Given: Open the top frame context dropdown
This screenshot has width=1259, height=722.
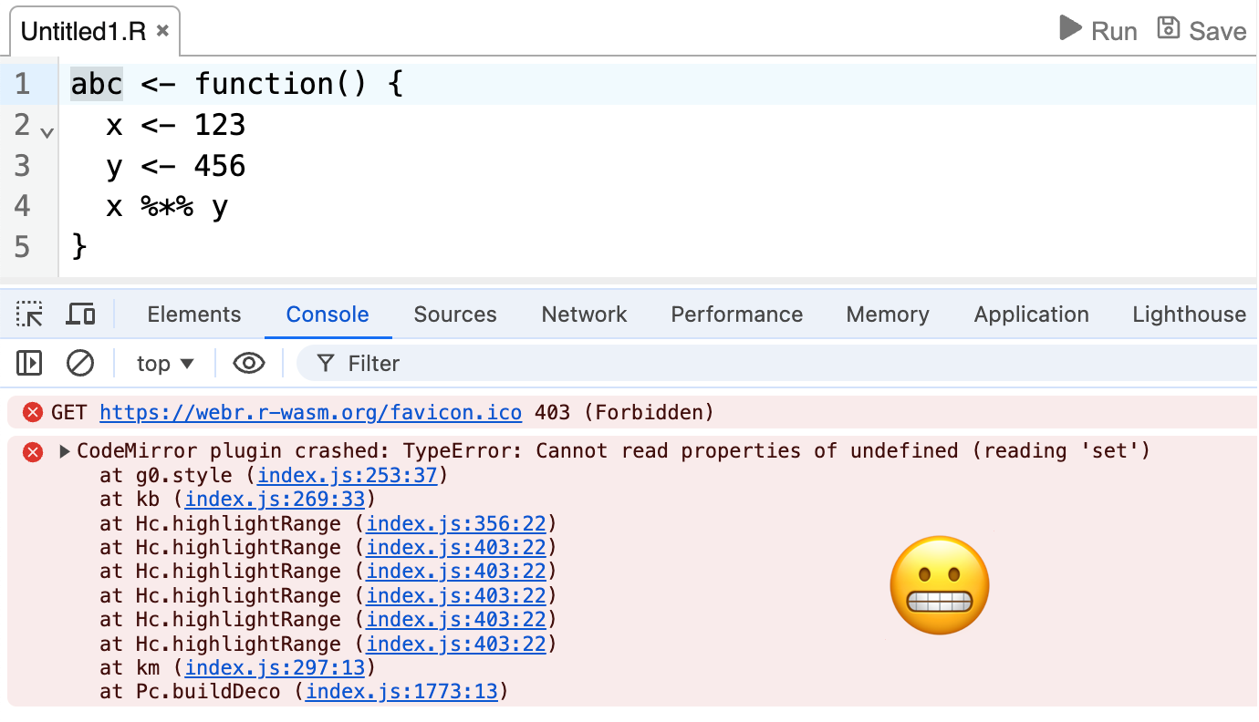Looking at the screenshot, I should [x=164, y=363].
